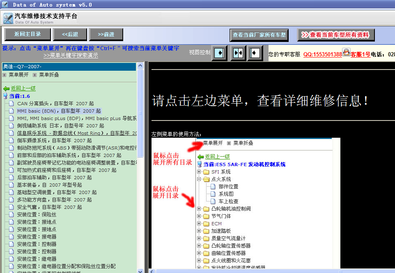Collapse the 点火系统 folder

[x=199, y=179]
